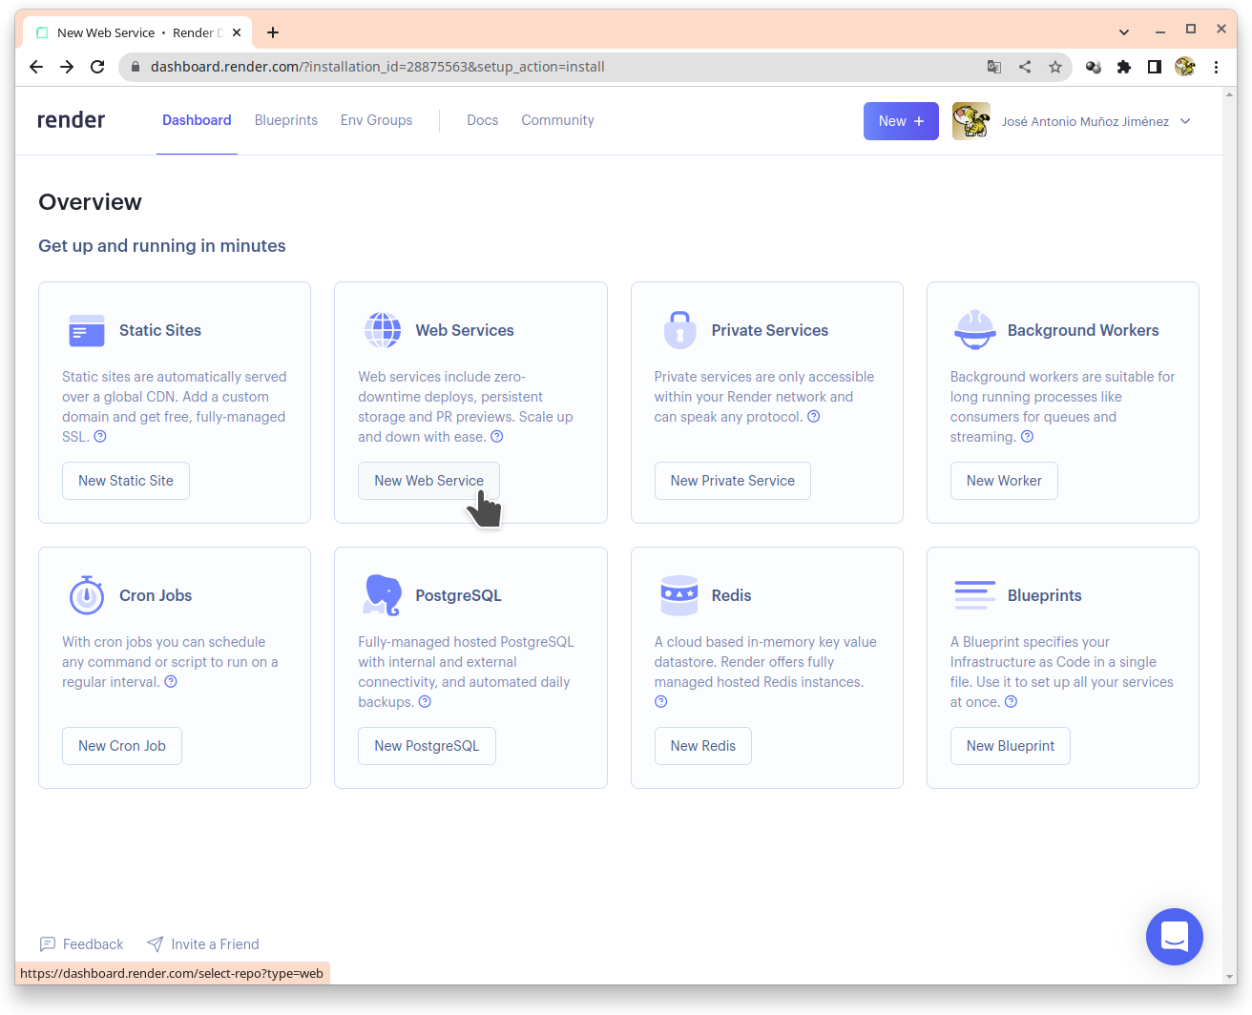The image size is (1252, 1015).
Task: Click the browser reload button
Action: pos(97,67)
